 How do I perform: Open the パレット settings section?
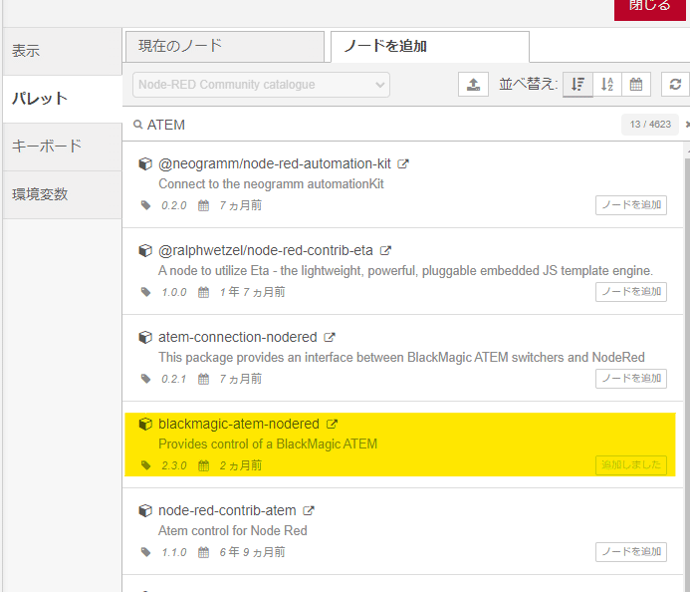click(63, 99)
